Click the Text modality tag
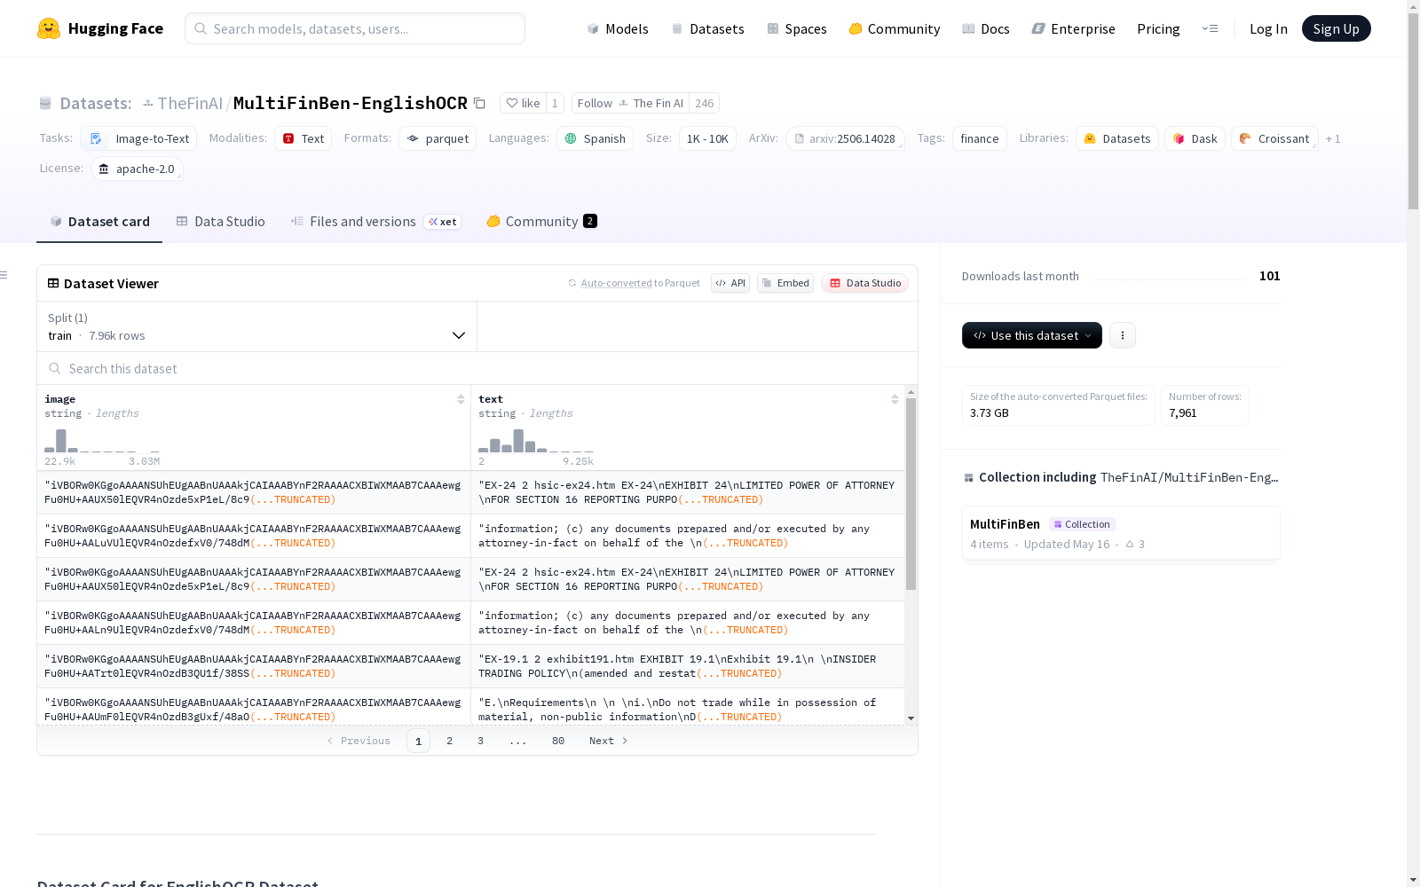 tap(303, 138)
